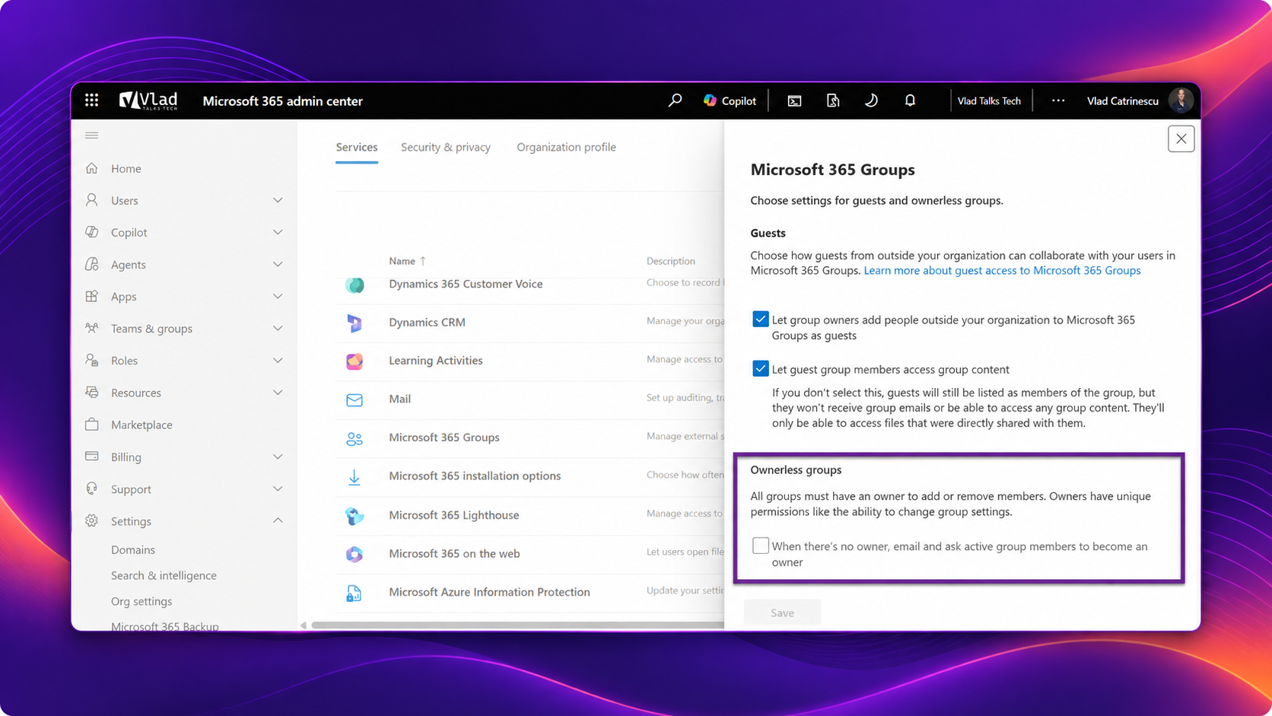Click Vlad Talks Tech organization name
The image size is (1272, 716).
pyautogui.click(x=989, y=100)
